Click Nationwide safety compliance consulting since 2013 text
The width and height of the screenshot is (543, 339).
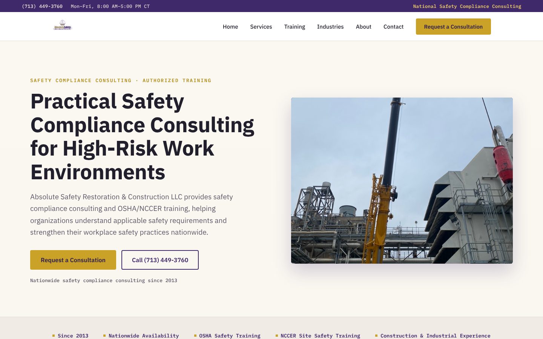104,281
